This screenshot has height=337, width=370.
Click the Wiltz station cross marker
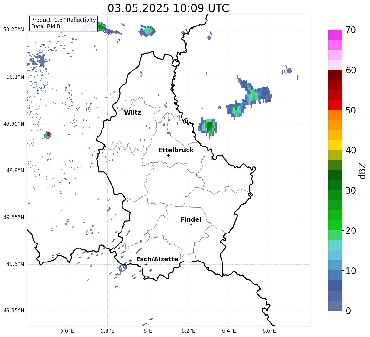pyautogui.click(x=134, y=118)
